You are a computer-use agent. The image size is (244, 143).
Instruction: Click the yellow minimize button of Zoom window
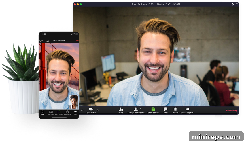78,4
